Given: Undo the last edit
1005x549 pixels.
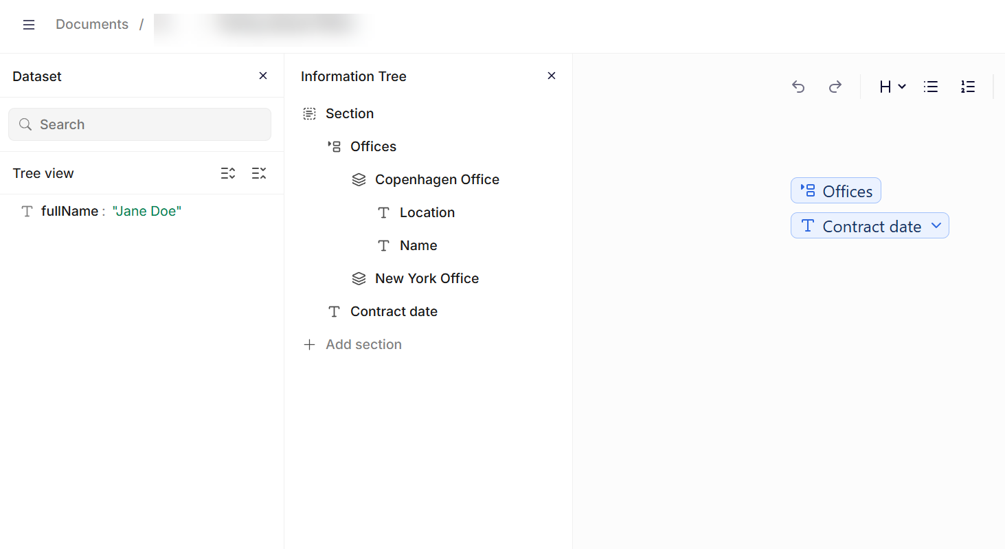Looking at the screenshot, I should [x=798, y=87].
